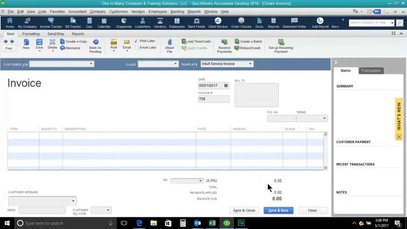Open Snapshots in the icon bar
Viewport: 407px width, 229px height.
tap(124, 23)
